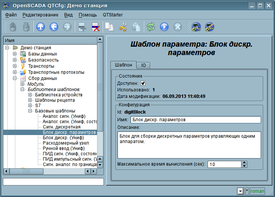Click the Сбор данных chart icon

[x=23, y=78]
